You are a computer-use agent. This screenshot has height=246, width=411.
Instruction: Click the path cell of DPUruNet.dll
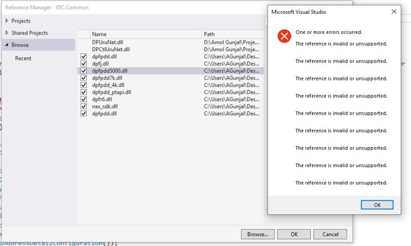tap(232, 43)
